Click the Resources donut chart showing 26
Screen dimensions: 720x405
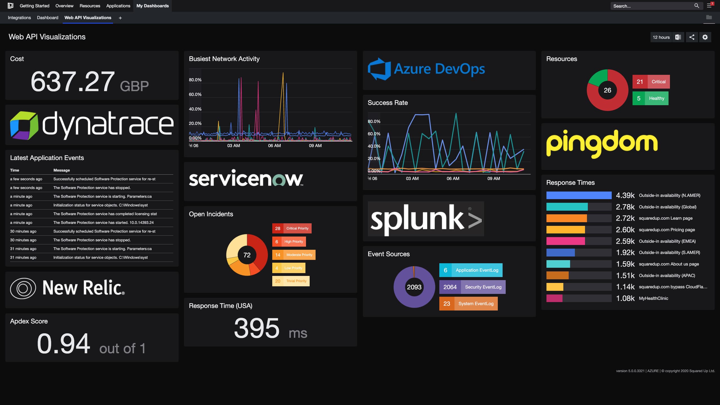point(607,90)
